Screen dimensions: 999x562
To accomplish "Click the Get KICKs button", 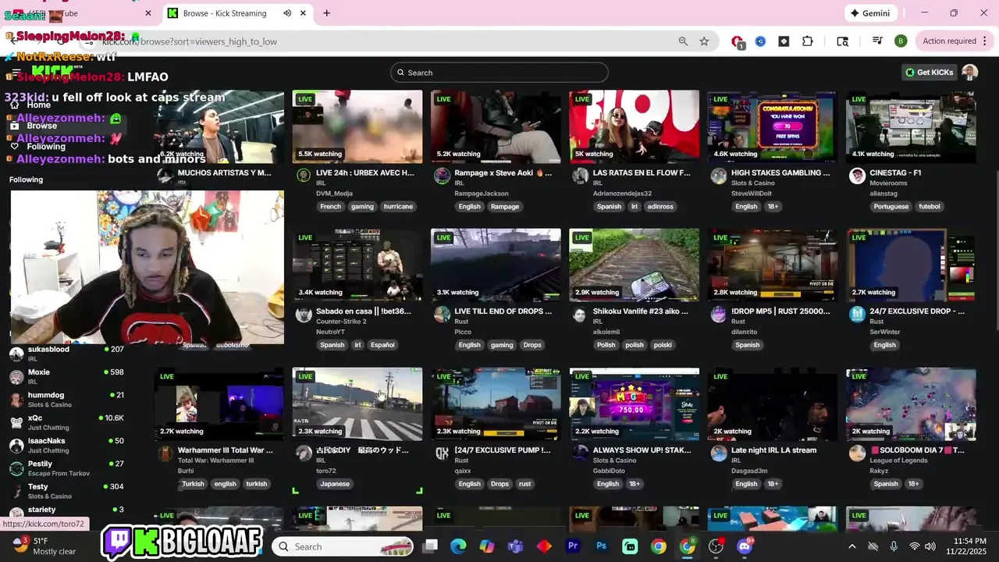I will [x=929, y=73].
